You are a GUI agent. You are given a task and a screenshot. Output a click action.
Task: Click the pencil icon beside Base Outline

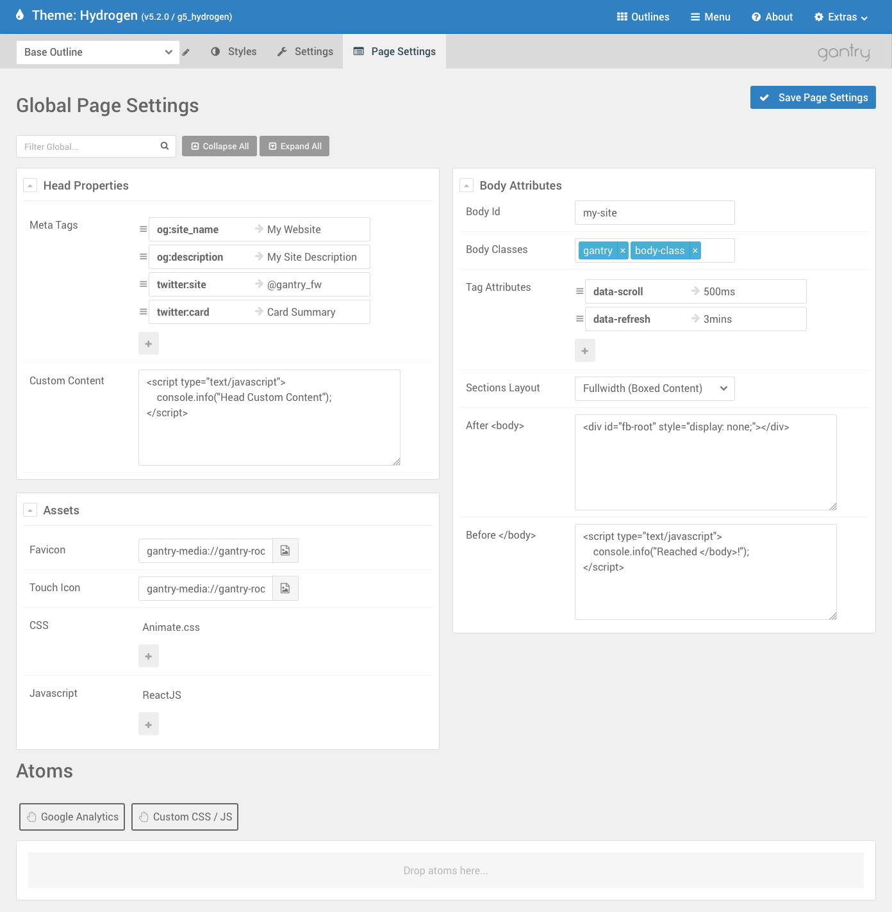pyautogui.click(x=186, y=53)
